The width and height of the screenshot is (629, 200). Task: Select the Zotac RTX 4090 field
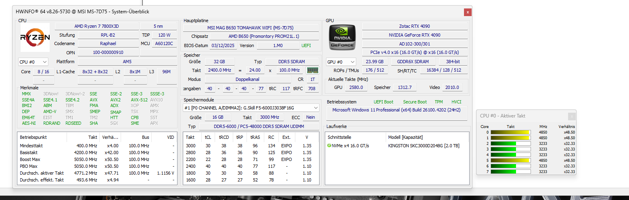click(x=415, y=26)
